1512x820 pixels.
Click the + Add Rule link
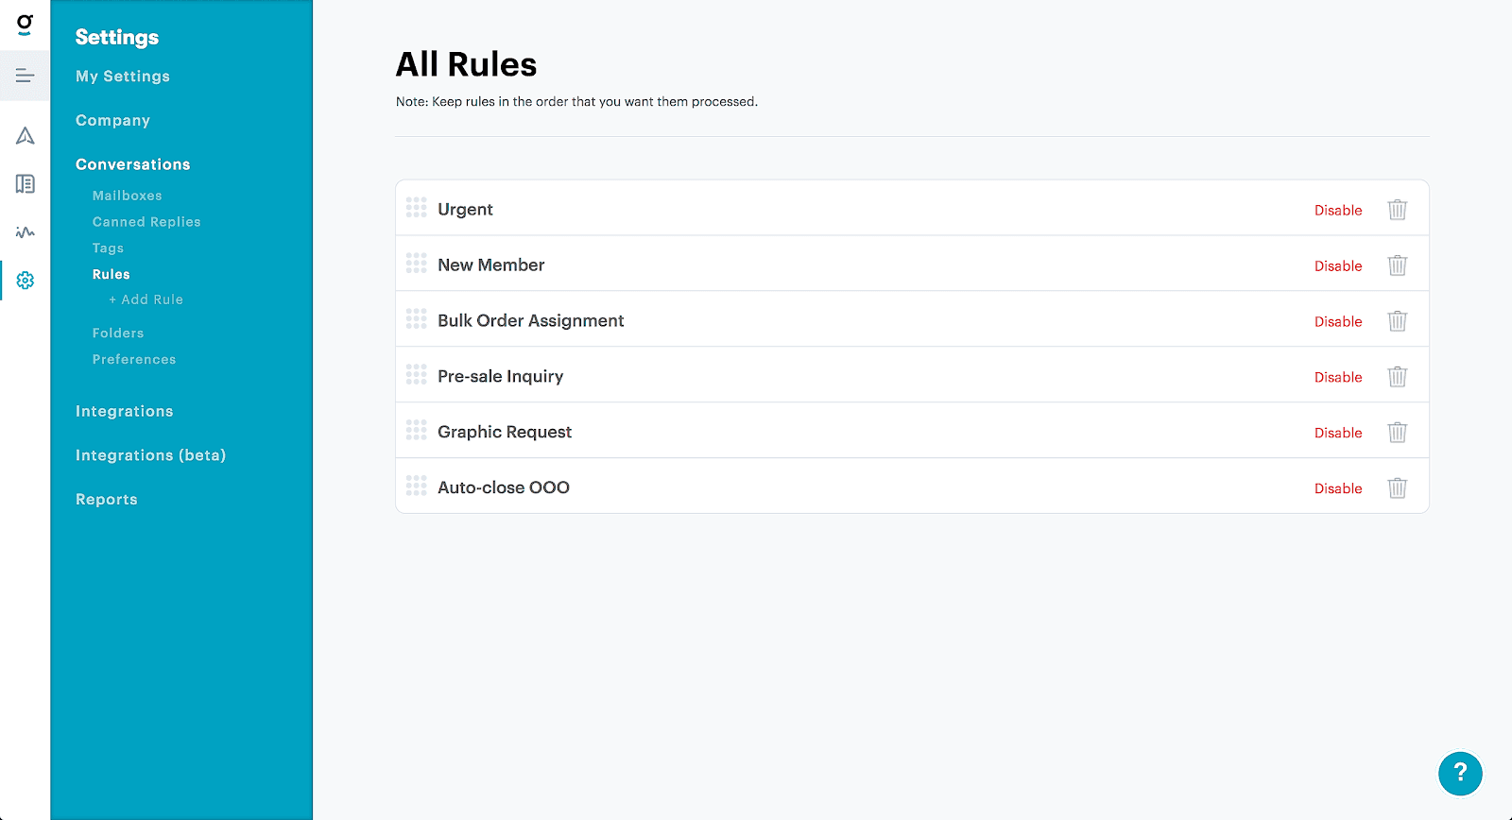point(146,299)
